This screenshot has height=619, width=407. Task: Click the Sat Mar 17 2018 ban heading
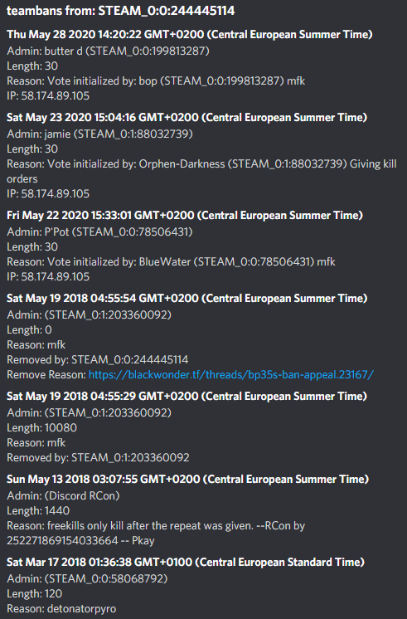click(186, 562)
